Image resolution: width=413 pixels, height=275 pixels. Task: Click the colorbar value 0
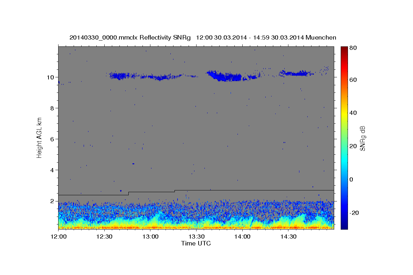351,179
